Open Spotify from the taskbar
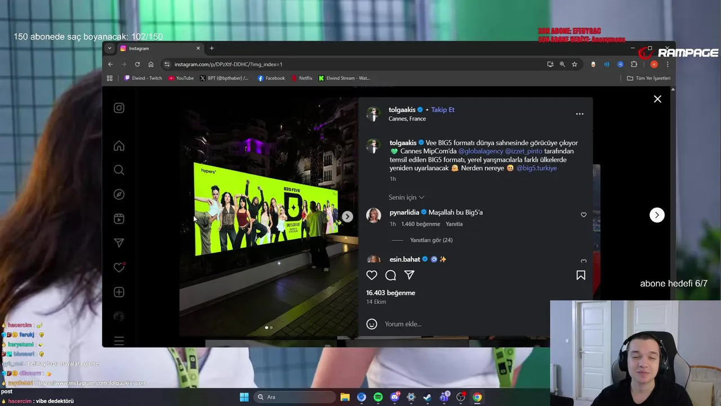721x406 pixels. [378, 397]
